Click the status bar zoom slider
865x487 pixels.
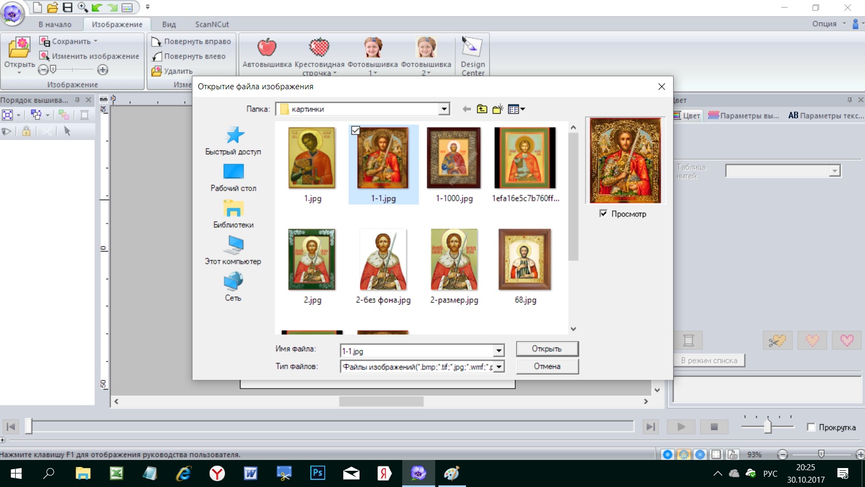coord(821,454)
